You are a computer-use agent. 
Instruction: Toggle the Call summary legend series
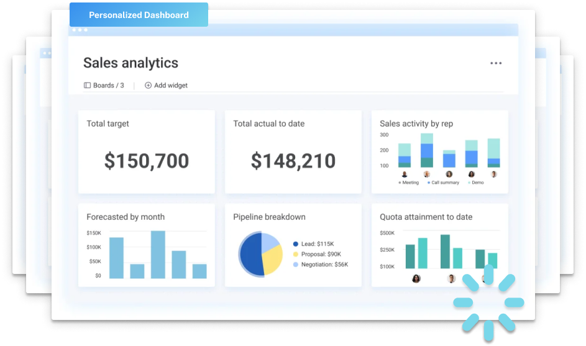(442, 183)
